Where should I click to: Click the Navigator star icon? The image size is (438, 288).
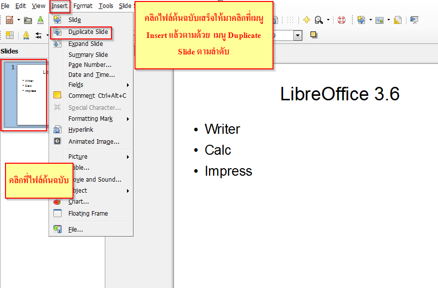306,20
